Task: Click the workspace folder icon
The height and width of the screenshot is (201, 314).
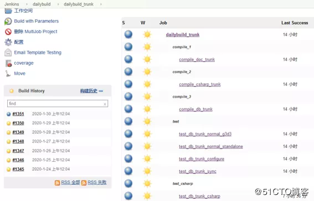Action: [8, 11]
